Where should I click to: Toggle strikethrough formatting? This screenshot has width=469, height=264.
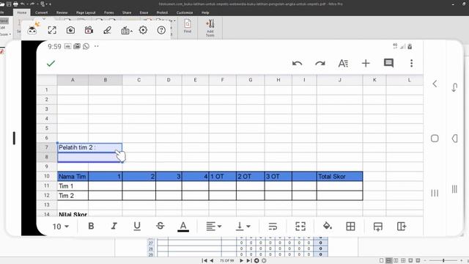[160, 226]
